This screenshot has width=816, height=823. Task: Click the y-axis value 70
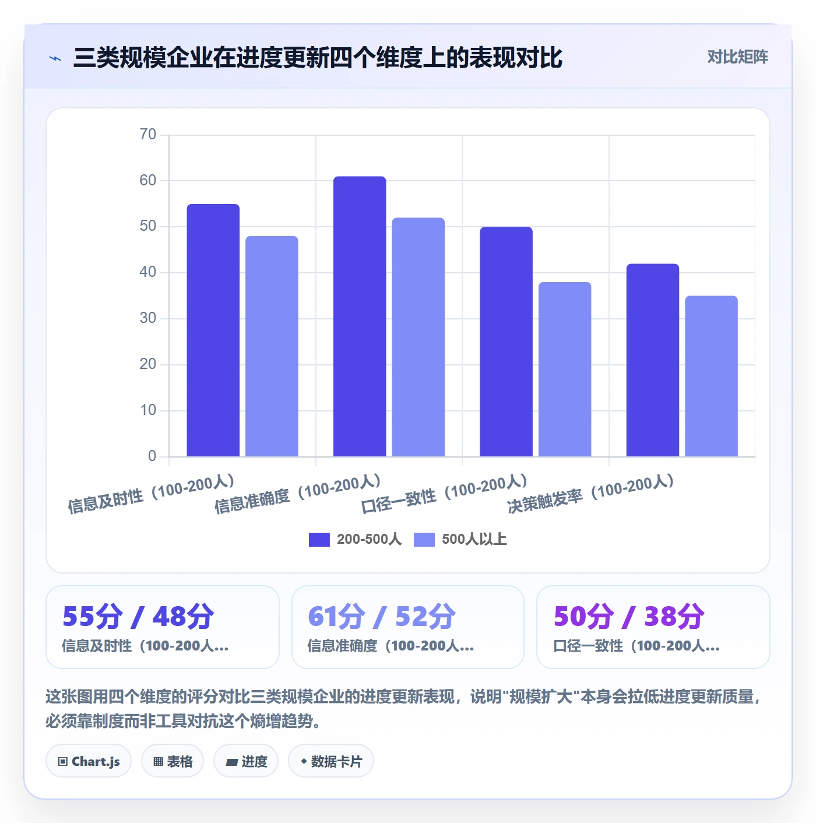(x=148, y=135)
